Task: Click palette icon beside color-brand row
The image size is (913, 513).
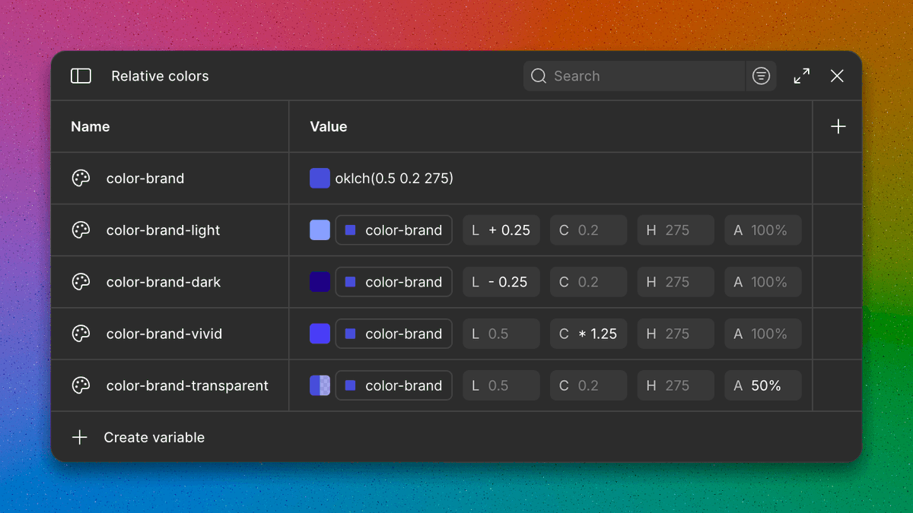Action: [81, 179]
